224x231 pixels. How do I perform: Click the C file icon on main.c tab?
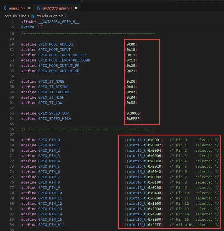click(5, 8)
